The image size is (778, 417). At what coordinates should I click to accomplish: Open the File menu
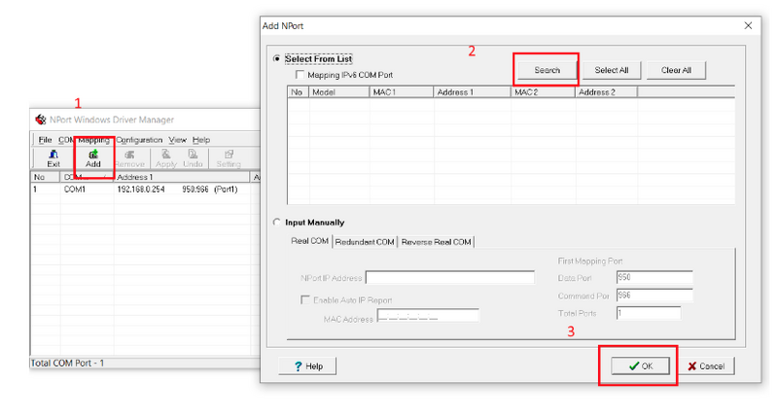coord(45,140)
